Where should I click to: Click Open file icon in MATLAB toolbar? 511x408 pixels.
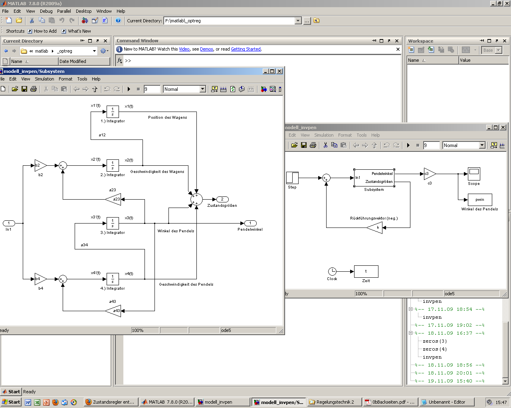(19, 20)
